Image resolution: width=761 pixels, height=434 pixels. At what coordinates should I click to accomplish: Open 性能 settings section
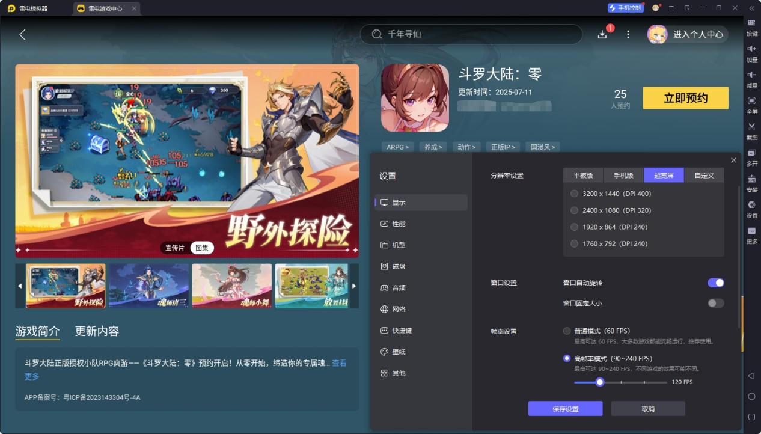click(421, 224)
